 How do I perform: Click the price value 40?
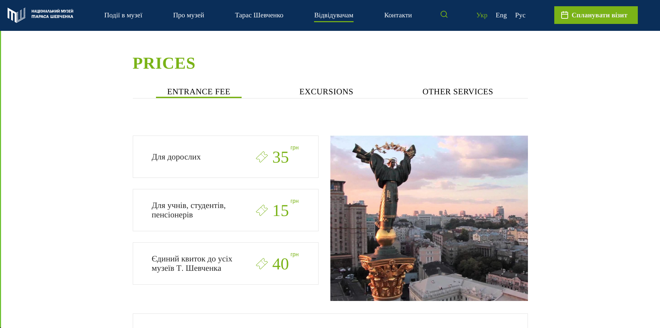280,264
